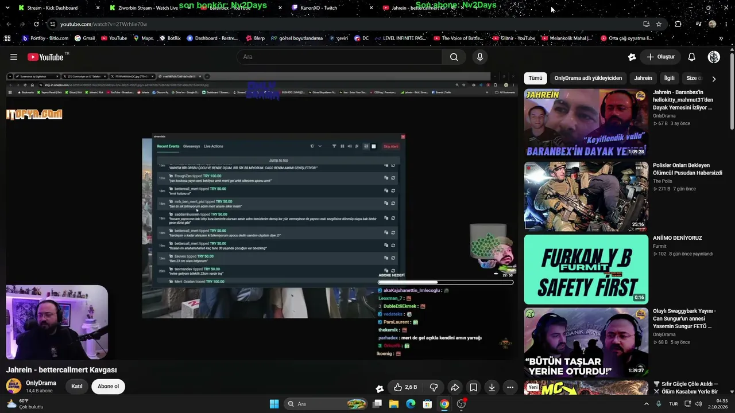Like the video with 2,6 B likes
735x413 pixels.
405,387
